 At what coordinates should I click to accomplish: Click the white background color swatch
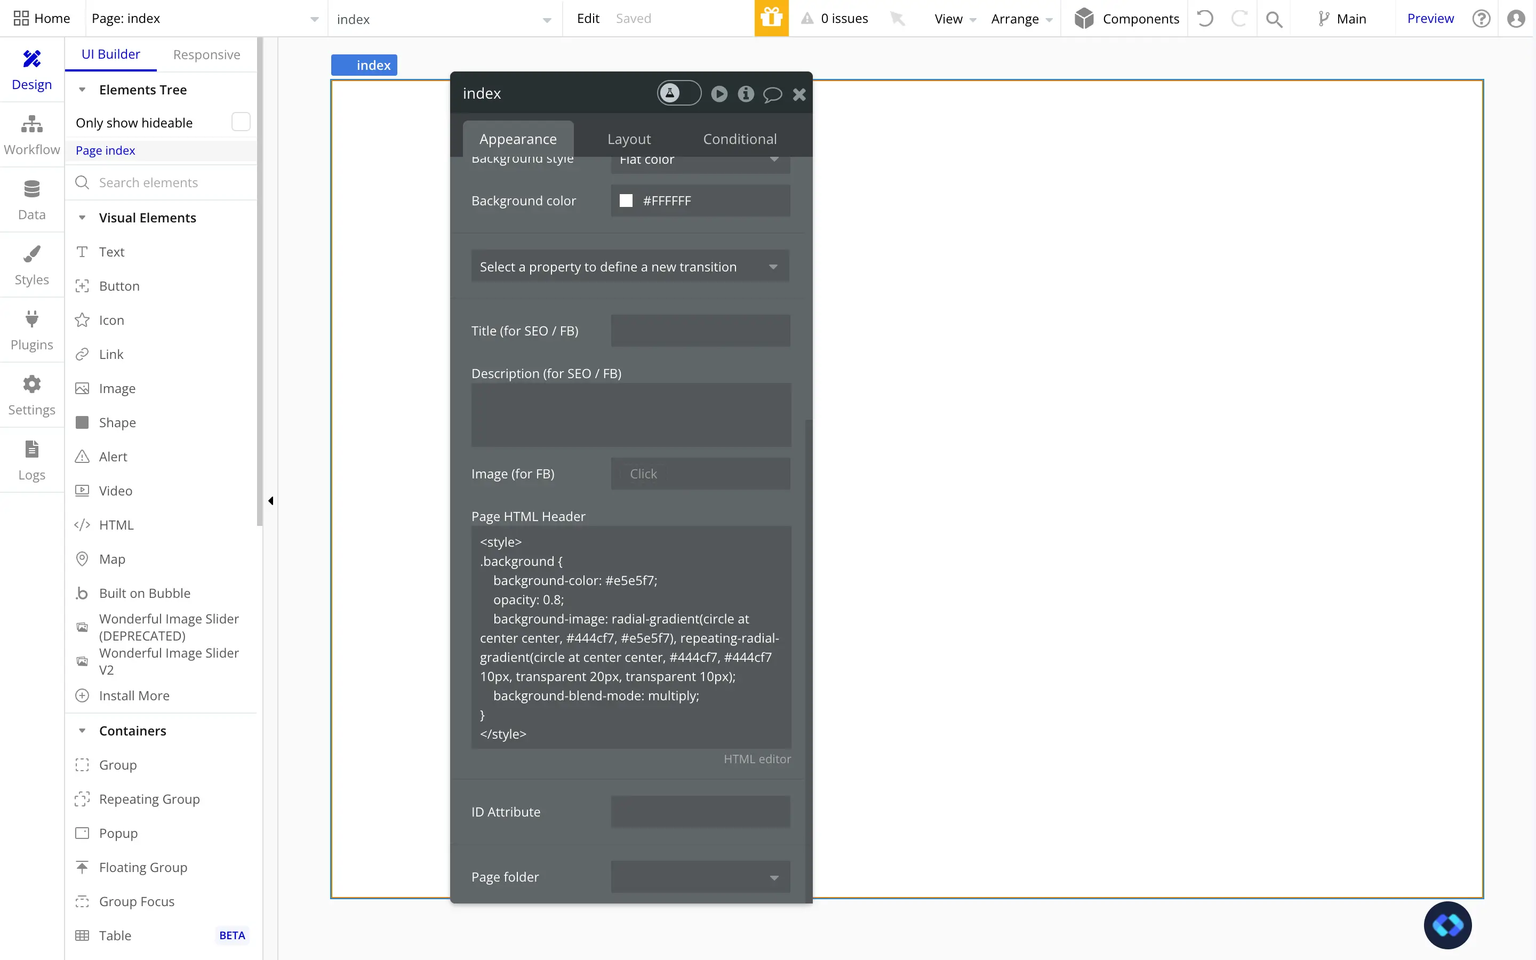626,201
